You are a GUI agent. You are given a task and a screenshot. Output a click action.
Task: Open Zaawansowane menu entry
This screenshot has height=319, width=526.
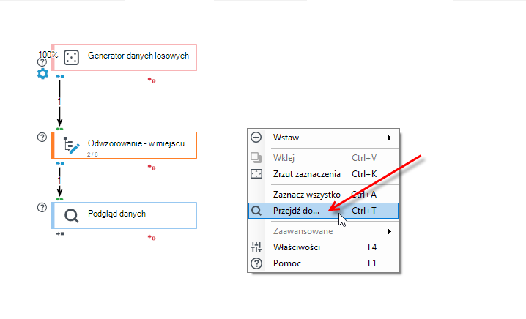(x=323, y=231)
